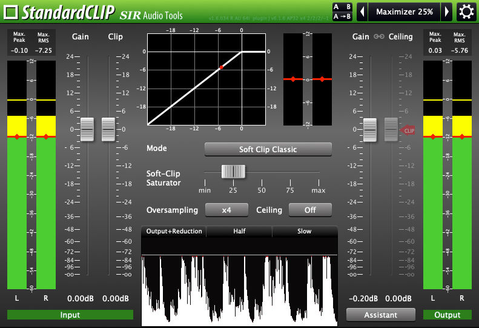Open the Soft Clip Classic mode dropdown
This screenshot has width=479, height=328.
point(268,149)
